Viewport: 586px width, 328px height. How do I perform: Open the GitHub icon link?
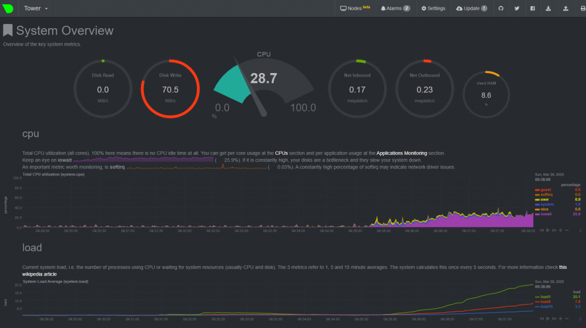[501, 8]
